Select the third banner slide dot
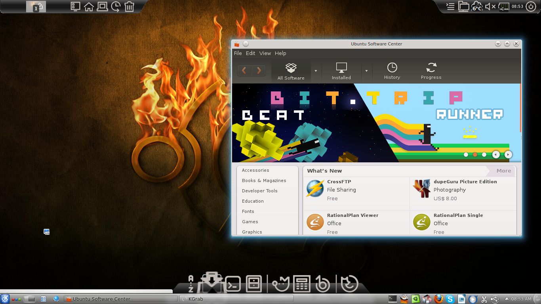 pyautogui.click(x=484, y=155)
